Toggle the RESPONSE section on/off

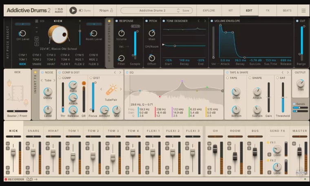point(117,21)
